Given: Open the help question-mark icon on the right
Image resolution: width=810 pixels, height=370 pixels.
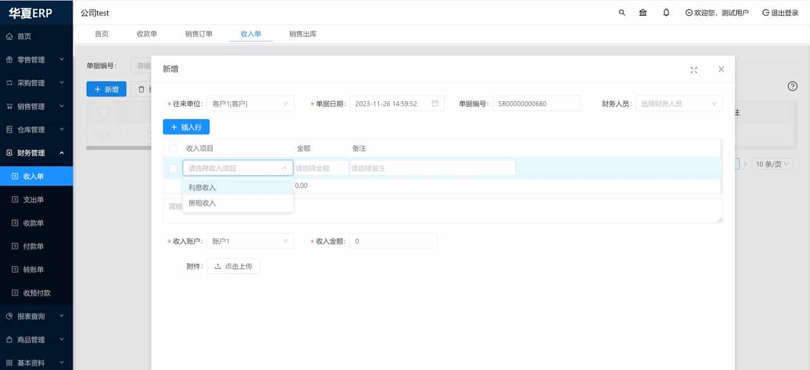Looking at the screenshot, I should coord(792,86).
